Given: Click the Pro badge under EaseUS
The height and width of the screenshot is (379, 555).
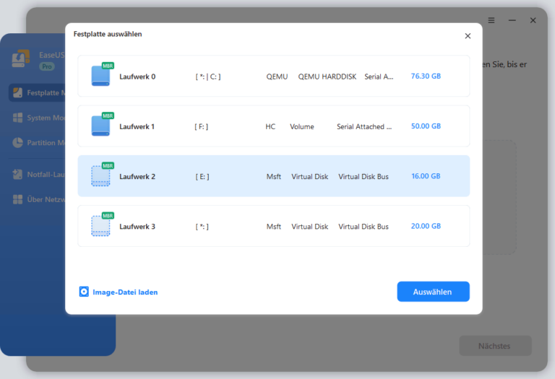Looking at the screenshot, I should (x=47, y=66).
